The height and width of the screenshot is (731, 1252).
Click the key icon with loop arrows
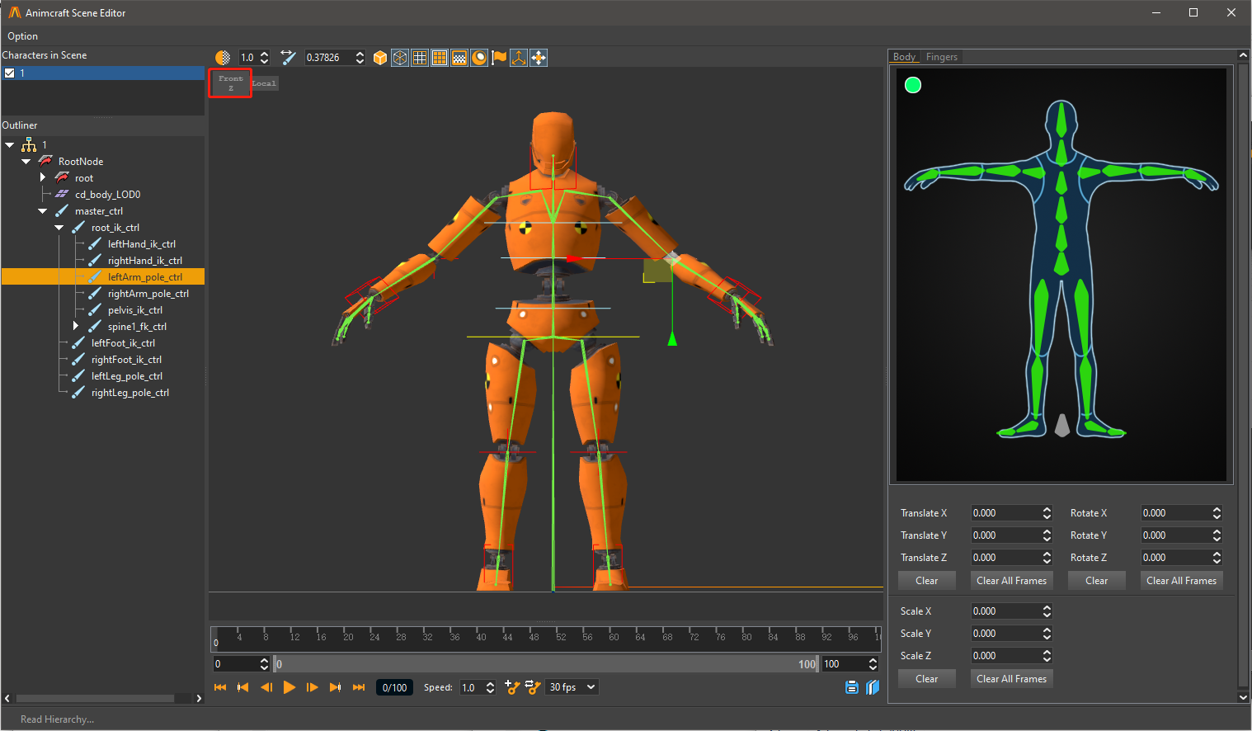[533, 687]
